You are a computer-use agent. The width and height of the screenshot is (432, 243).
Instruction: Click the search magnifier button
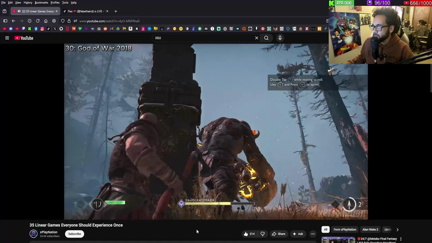coord(266,38)
